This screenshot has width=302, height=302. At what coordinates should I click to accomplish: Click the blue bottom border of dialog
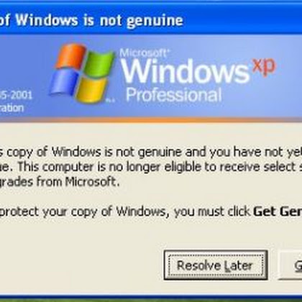coord(151,297)
